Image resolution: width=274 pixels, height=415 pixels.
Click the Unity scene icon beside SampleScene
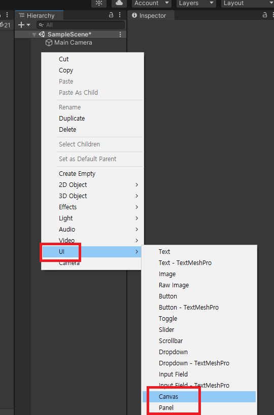42,34
